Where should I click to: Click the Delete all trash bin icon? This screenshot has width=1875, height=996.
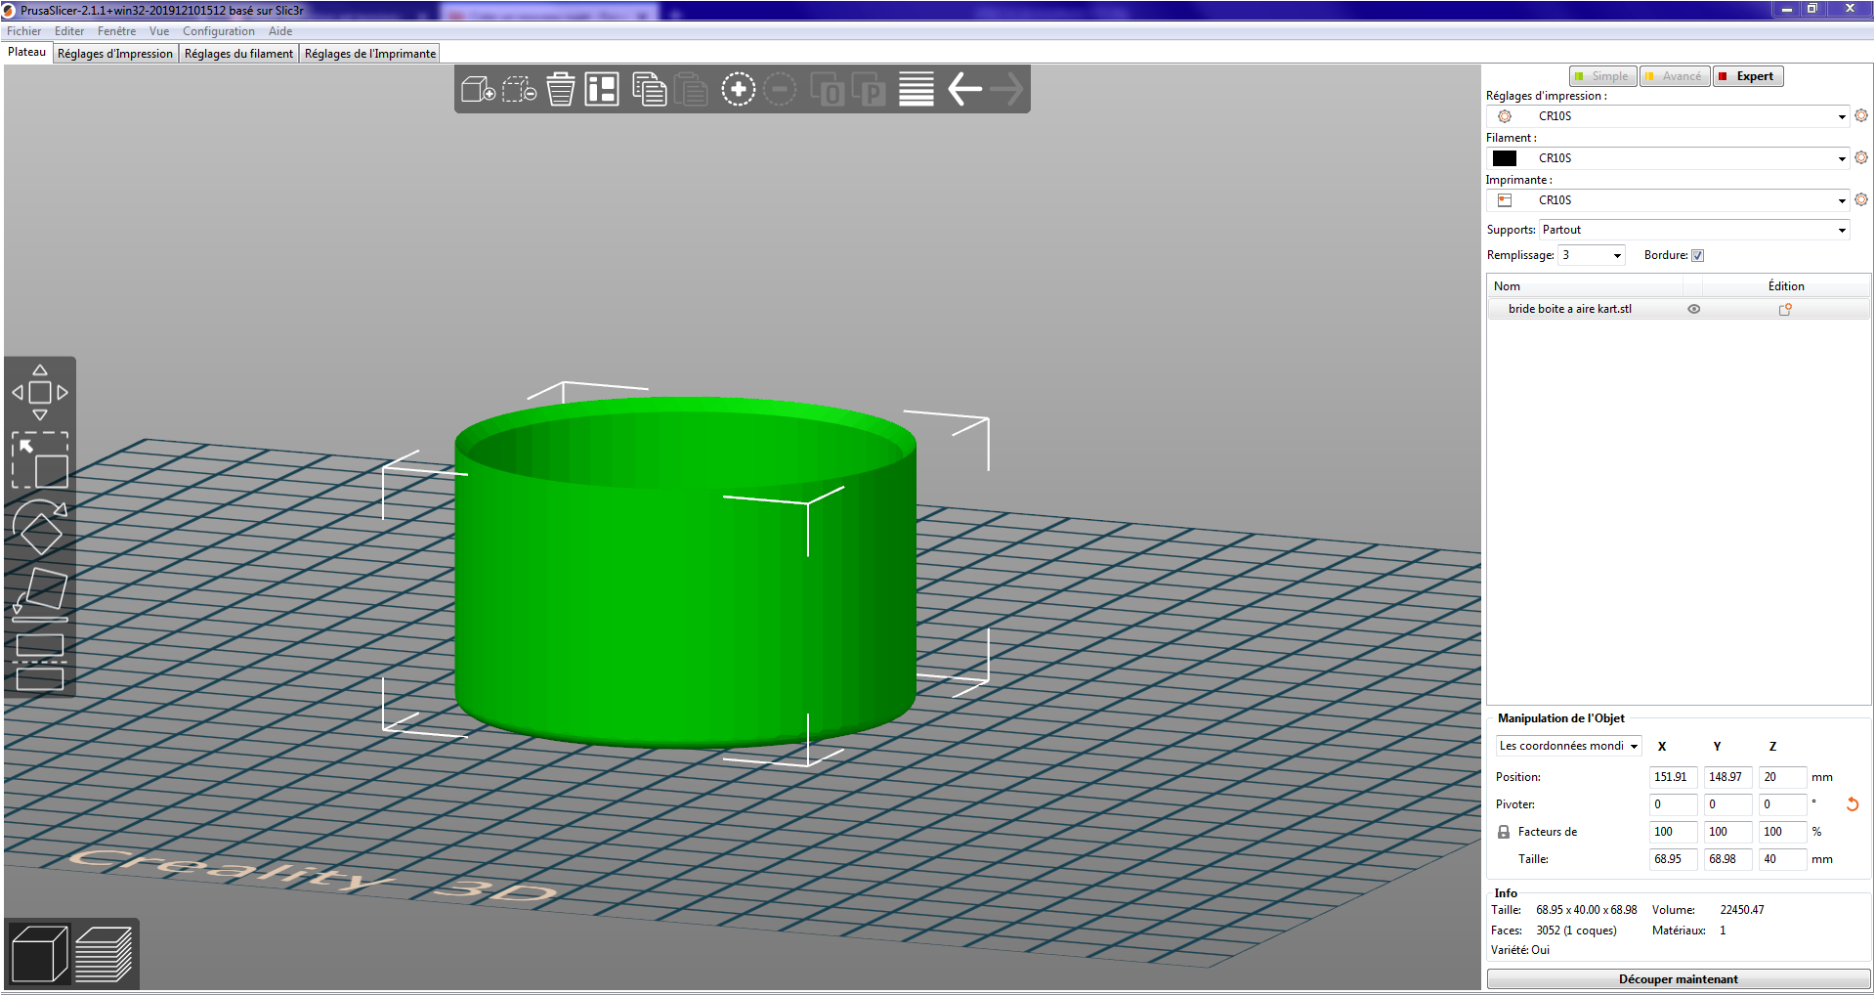click(561, 90)
